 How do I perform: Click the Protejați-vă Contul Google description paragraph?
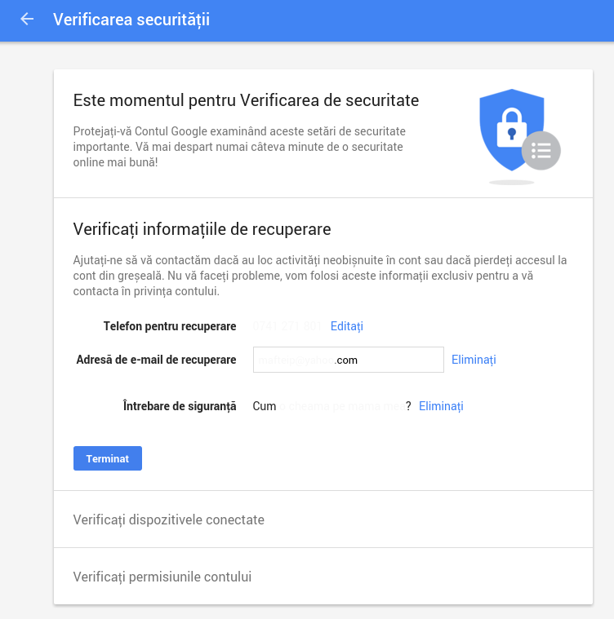[239, 147]
